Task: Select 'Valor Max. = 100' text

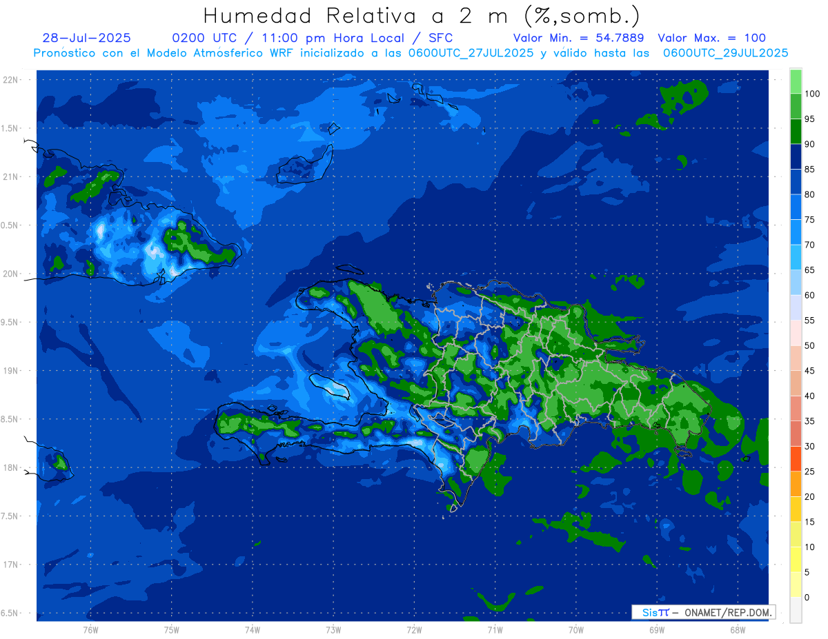Action: tap(711, 38)
